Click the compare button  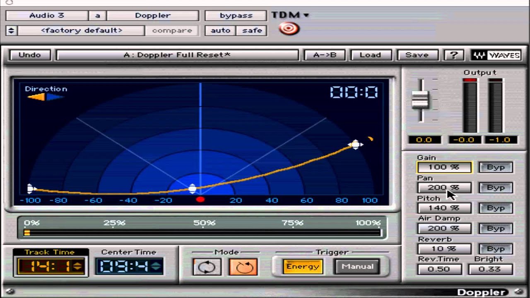(172, 31)
